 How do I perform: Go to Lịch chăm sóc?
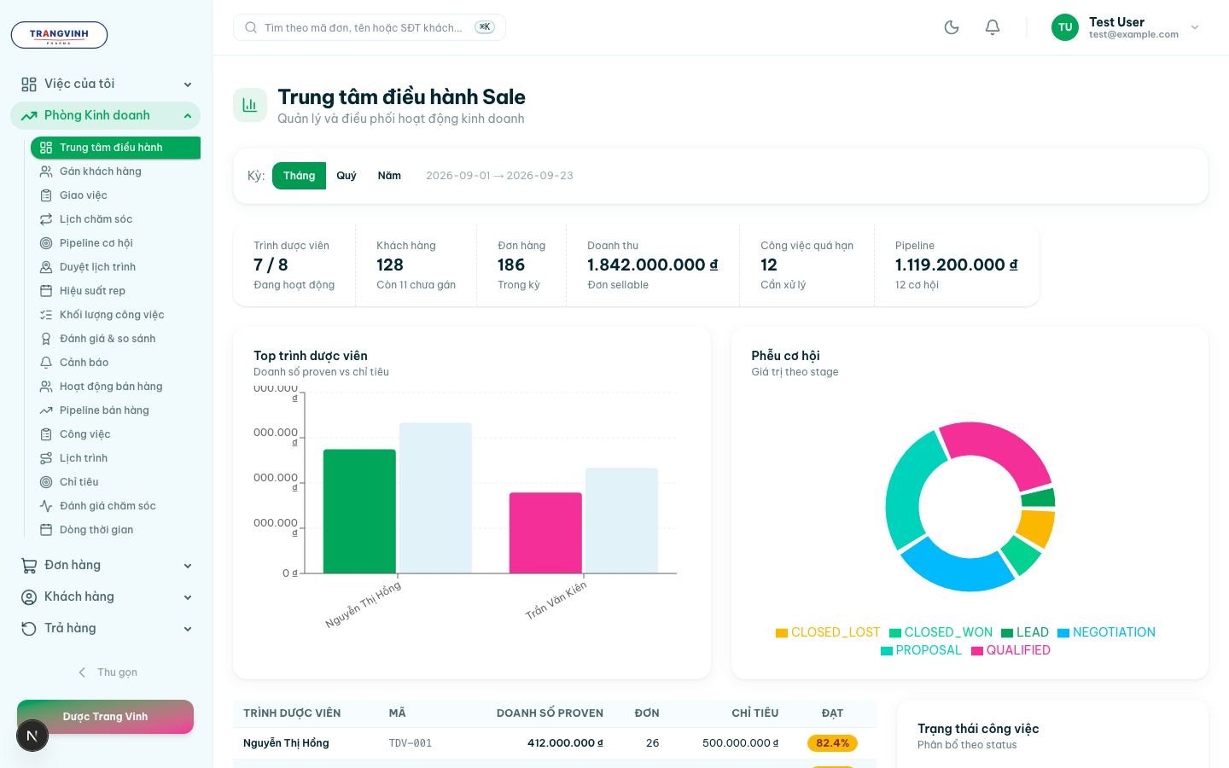(115, 219)
